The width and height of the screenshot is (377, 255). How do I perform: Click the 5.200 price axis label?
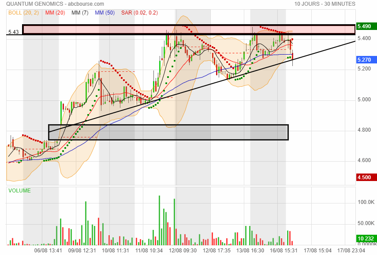[x=364, y=69]
